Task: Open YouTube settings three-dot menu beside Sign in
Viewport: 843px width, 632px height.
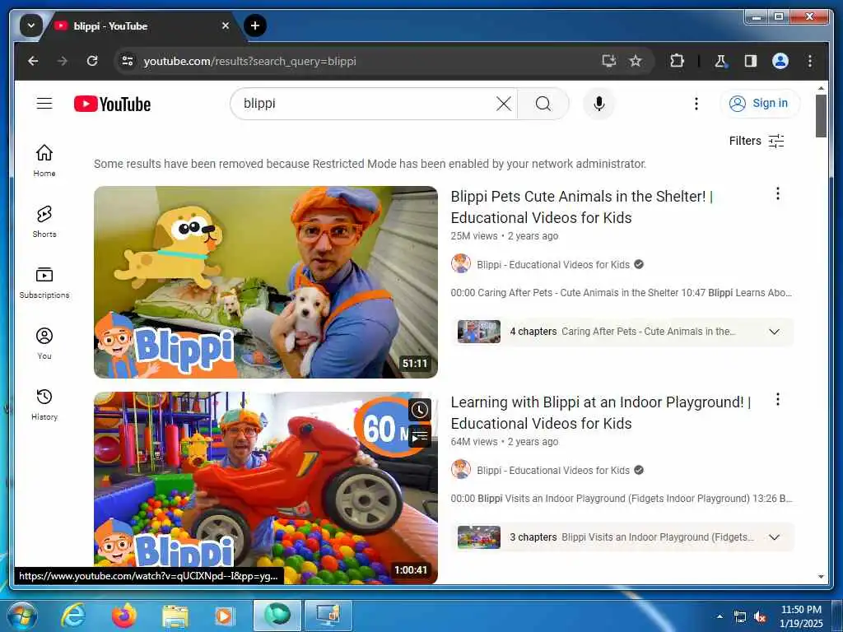Action: click(696, 103)
